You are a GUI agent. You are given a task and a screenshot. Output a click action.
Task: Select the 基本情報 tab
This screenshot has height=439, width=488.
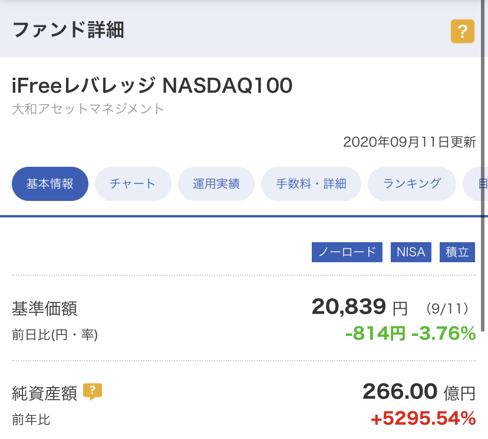click(50, 184)
